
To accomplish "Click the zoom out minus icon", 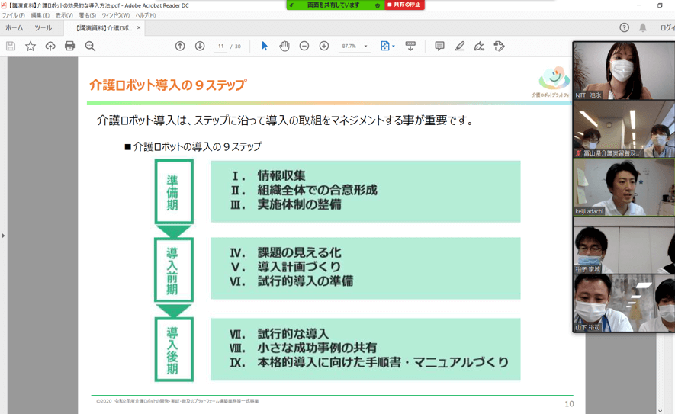I will 304,47.
